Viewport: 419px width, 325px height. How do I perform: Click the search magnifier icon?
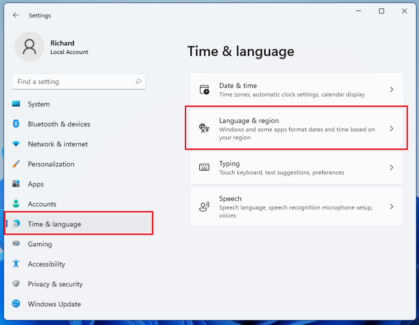click(x=138, y=81)
